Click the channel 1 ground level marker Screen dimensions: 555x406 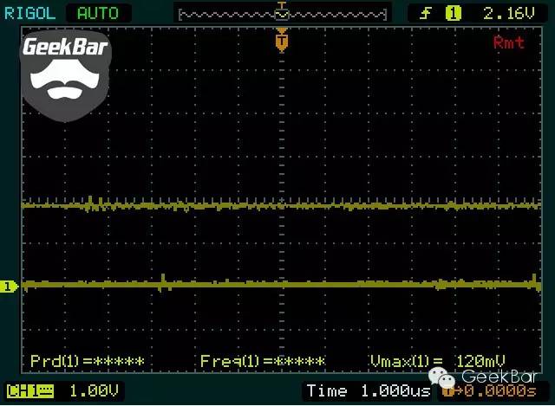[x=9, y=287]
